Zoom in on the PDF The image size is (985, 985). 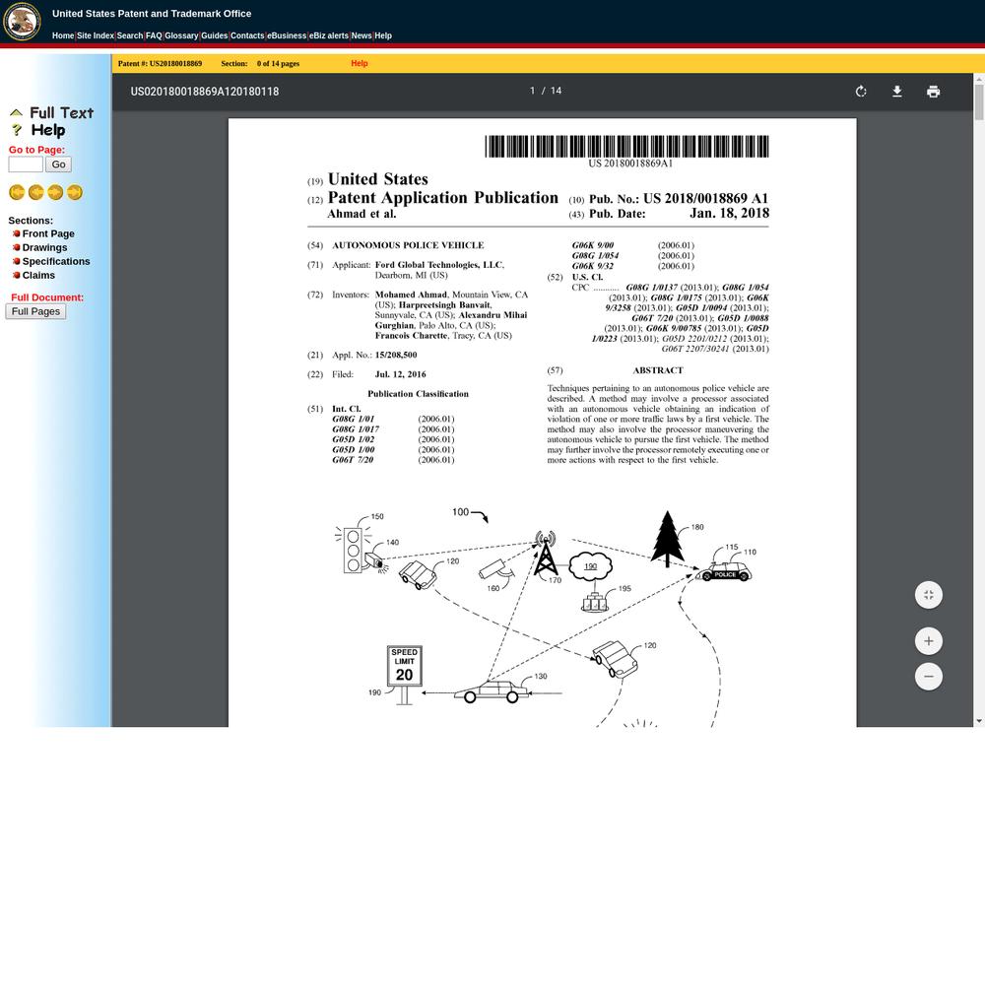pos(929,641)
